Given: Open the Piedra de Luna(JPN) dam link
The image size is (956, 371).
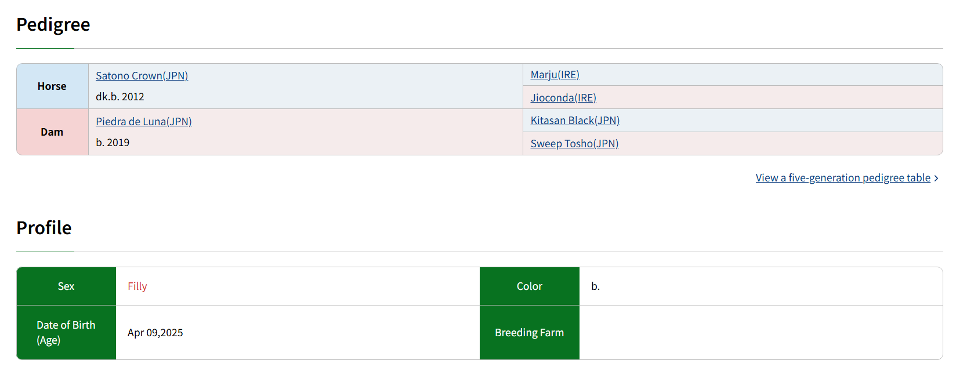Looking at the screenshot, I should pyautogui.click(x=144, y=122).
